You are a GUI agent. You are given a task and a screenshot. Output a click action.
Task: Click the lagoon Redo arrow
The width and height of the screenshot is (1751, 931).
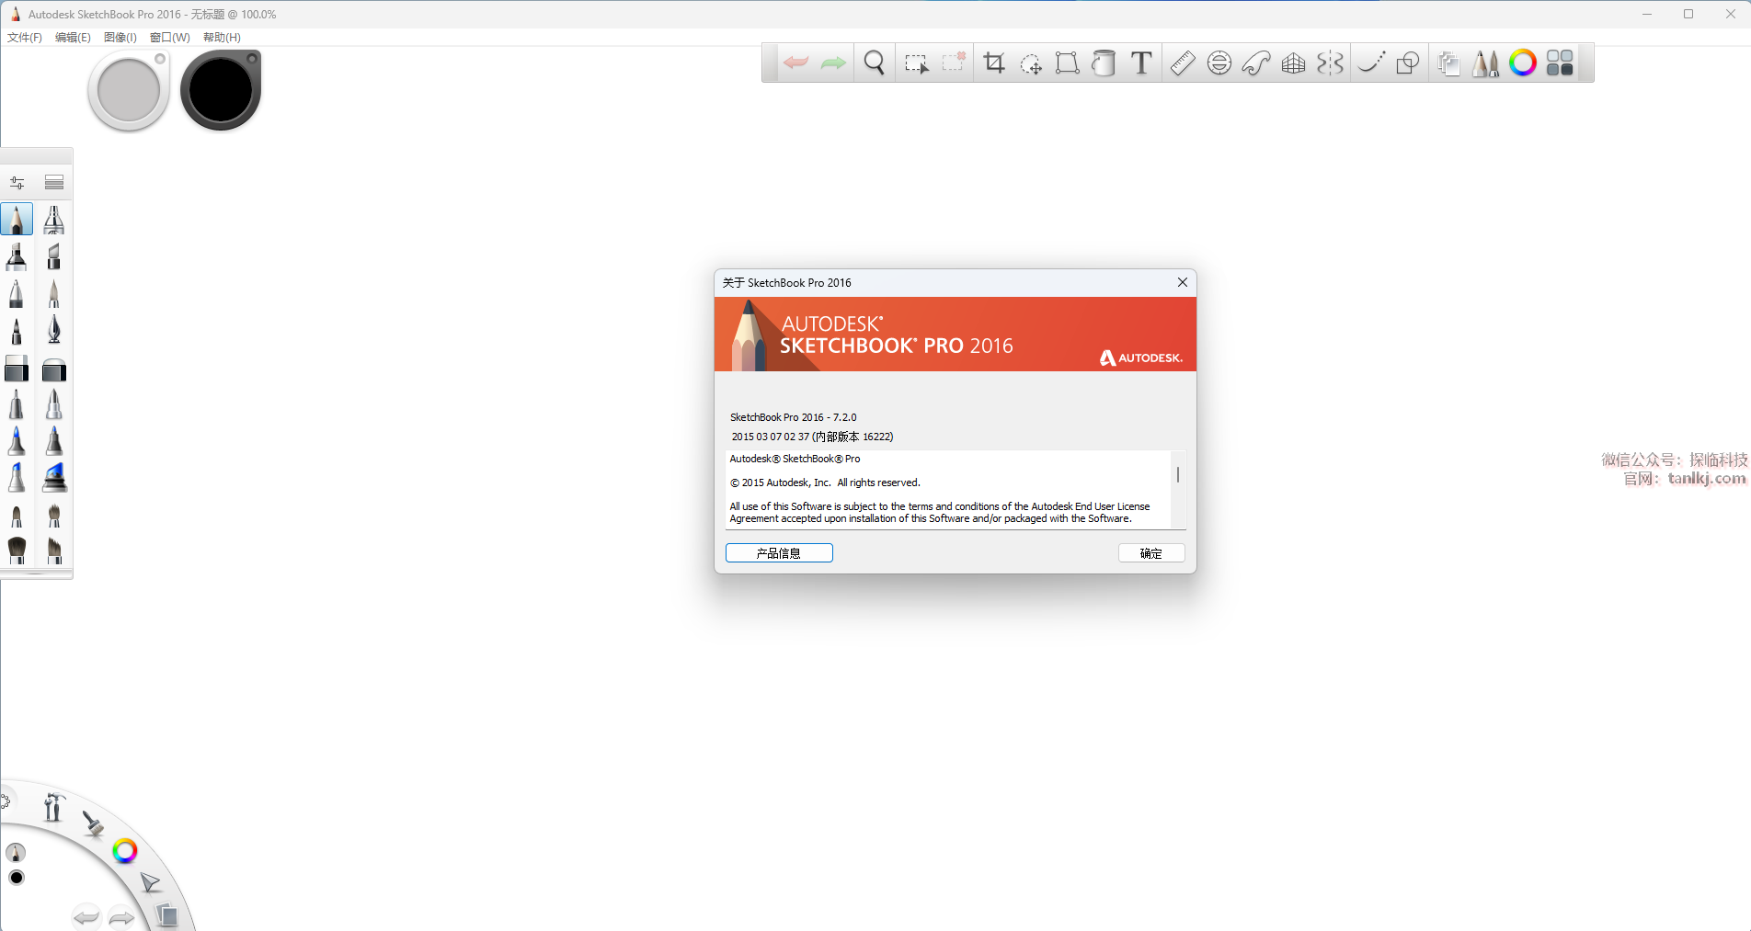(x=121, y=916)
